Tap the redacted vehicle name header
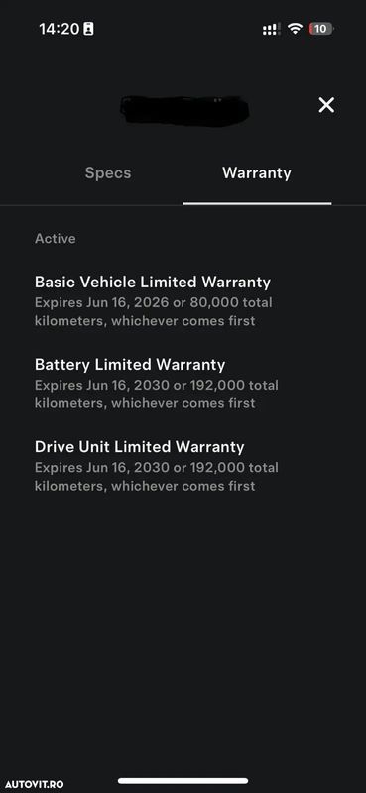The height and width of the screenshot is (793, 366). (184, 111)
